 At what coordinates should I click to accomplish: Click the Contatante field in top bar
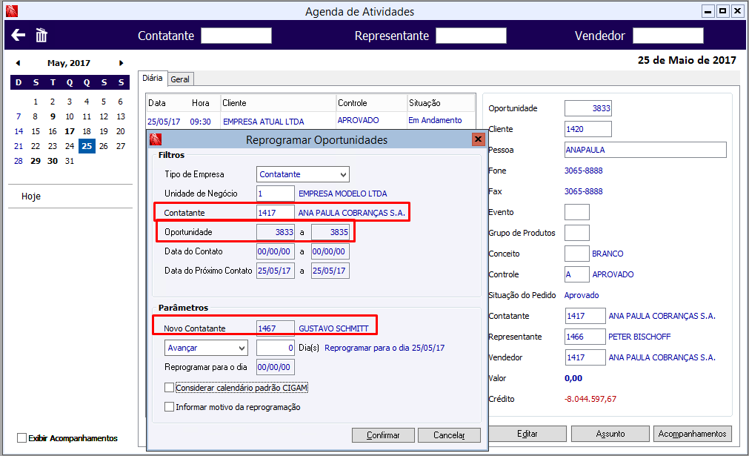[x=236, y=36]
